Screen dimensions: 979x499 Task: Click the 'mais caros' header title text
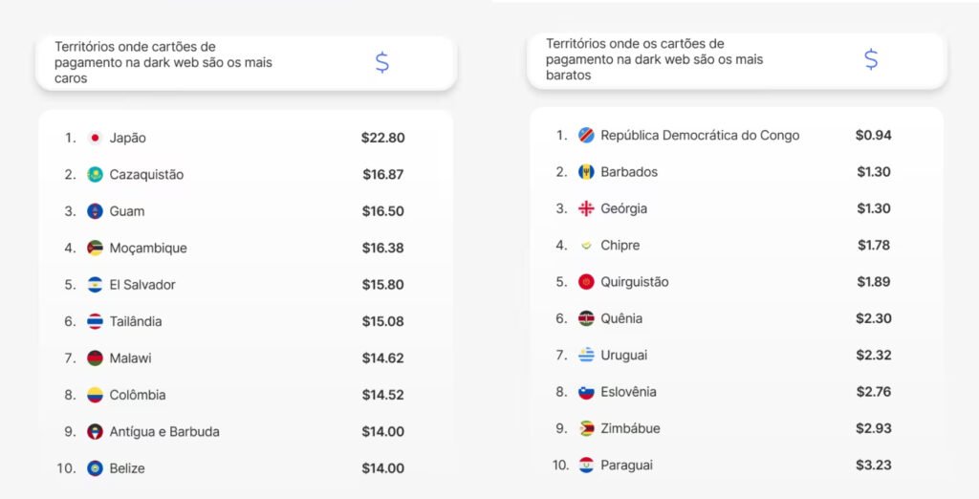163,63
